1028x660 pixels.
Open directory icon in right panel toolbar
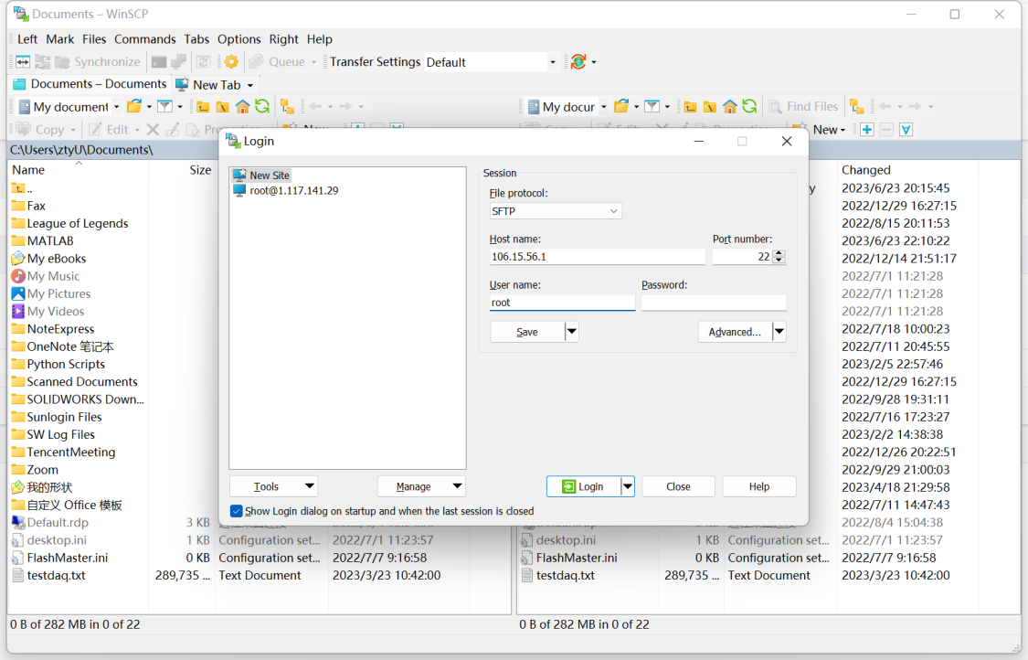tap(621, 106)
